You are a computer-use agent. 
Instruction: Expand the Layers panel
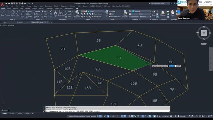[89, 19]
